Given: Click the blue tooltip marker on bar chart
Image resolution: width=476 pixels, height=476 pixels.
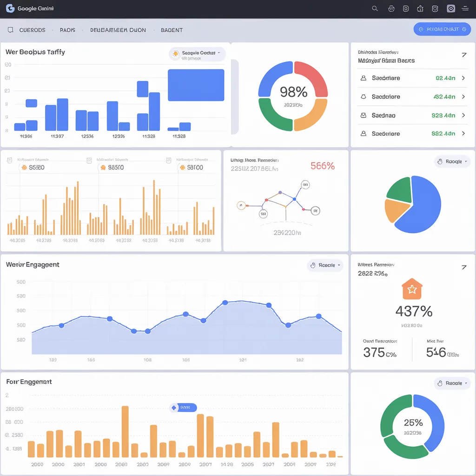Looking at the screenshot, I should tap(183, 408).
